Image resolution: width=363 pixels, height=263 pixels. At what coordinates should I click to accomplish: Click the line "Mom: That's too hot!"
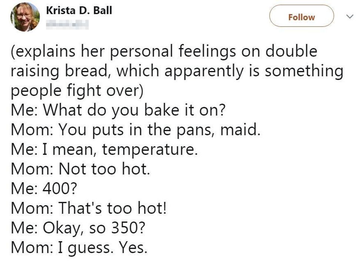[x=89, y=208]
